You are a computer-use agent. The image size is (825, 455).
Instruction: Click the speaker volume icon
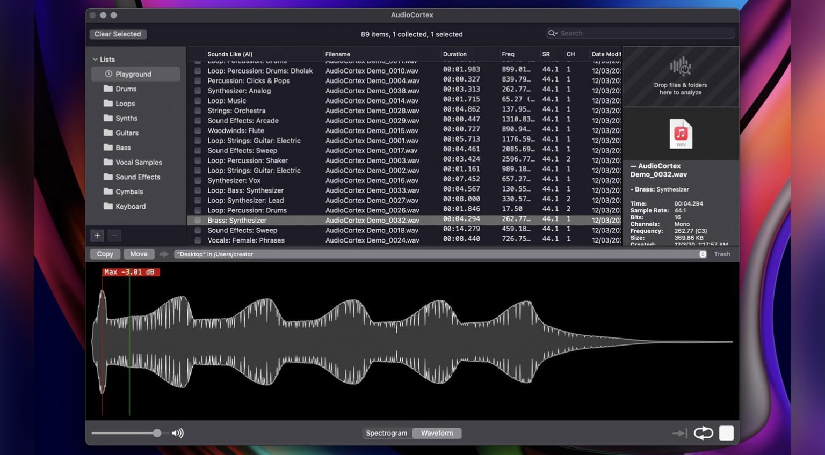coord(178,433)
